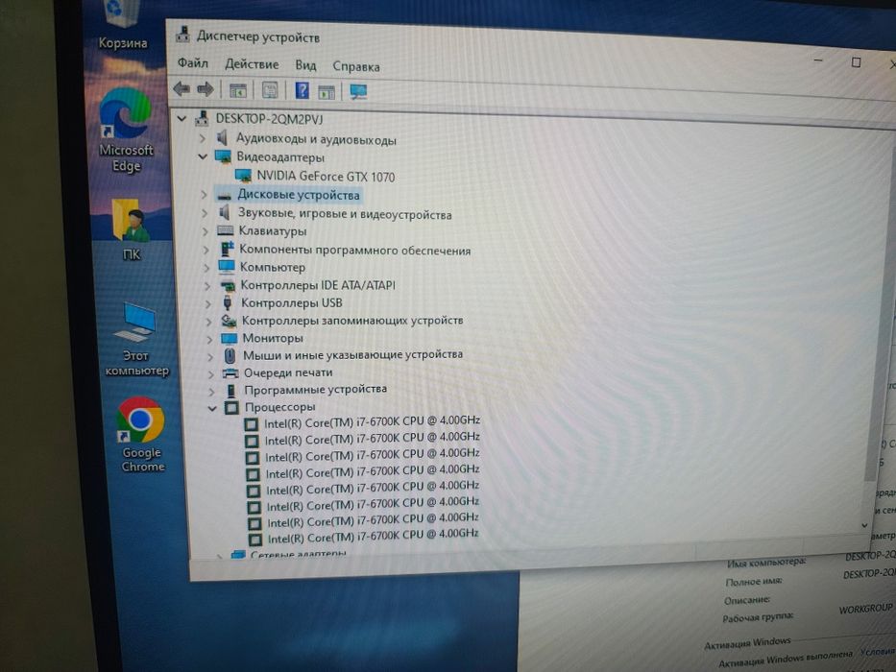Viewport: 896px width, 672px height.
Task: Open the Microsoft Edge desktop shortcut
Action: [x=125, y=131]
